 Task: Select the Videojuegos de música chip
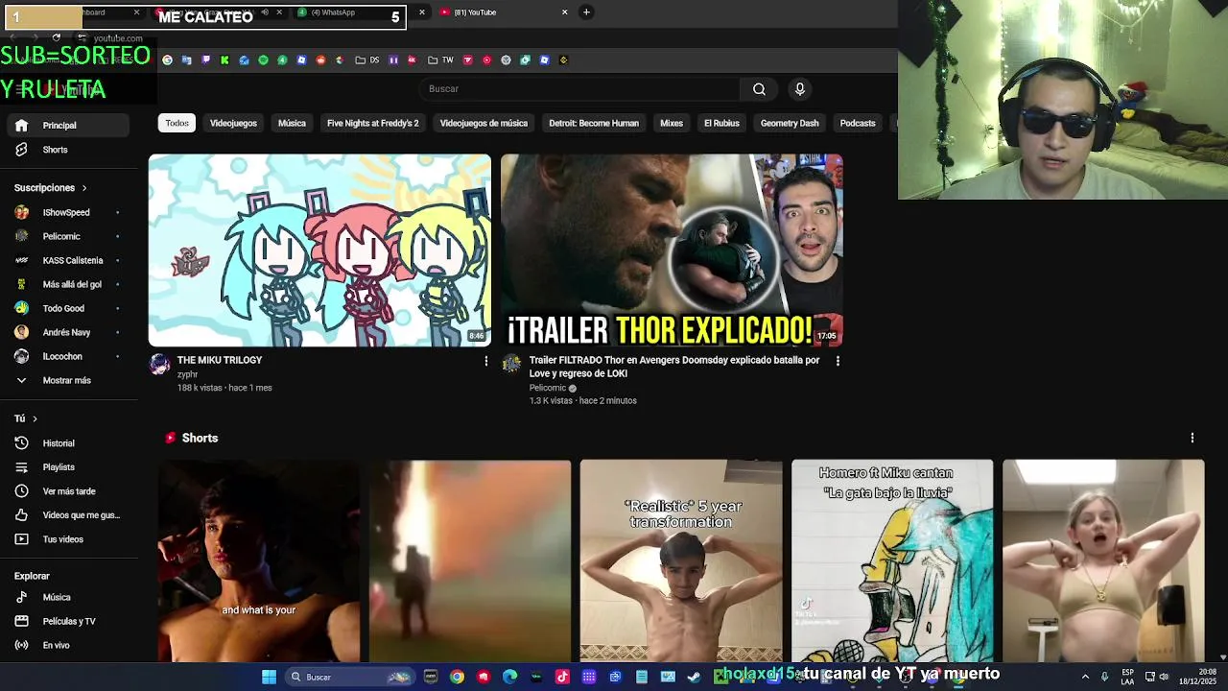[484, 123]
